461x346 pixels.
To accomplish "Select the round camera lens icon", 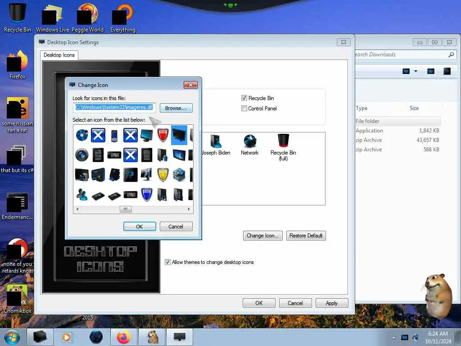I will (x=82, y=155).
